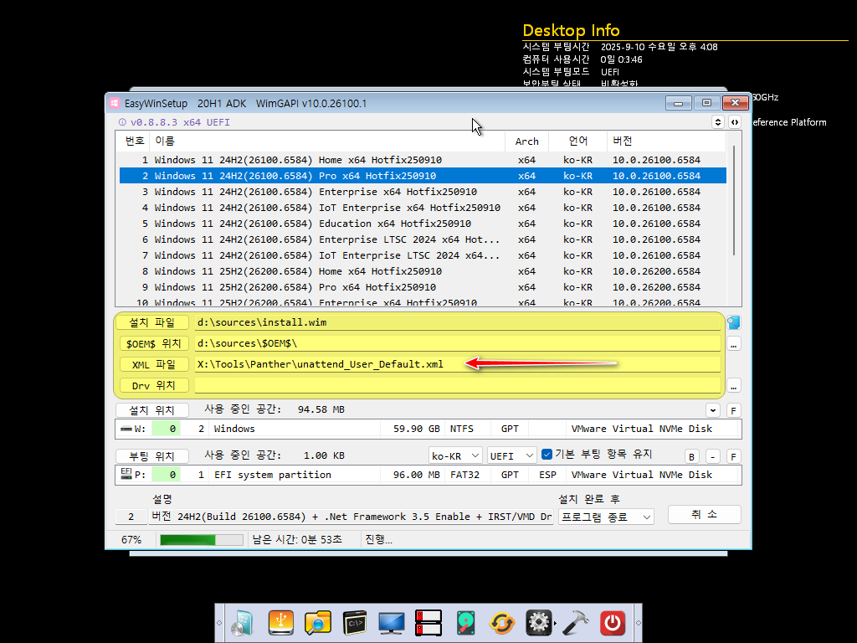Click the install.wim path field
The width and height of the screenshot is (857, 643).
(x=458, y=322)
